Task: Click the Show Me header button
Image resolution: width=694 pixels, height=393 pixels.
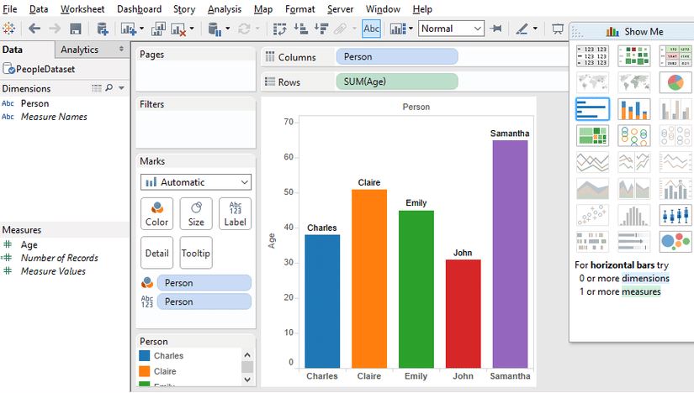Action: point(634,31)
